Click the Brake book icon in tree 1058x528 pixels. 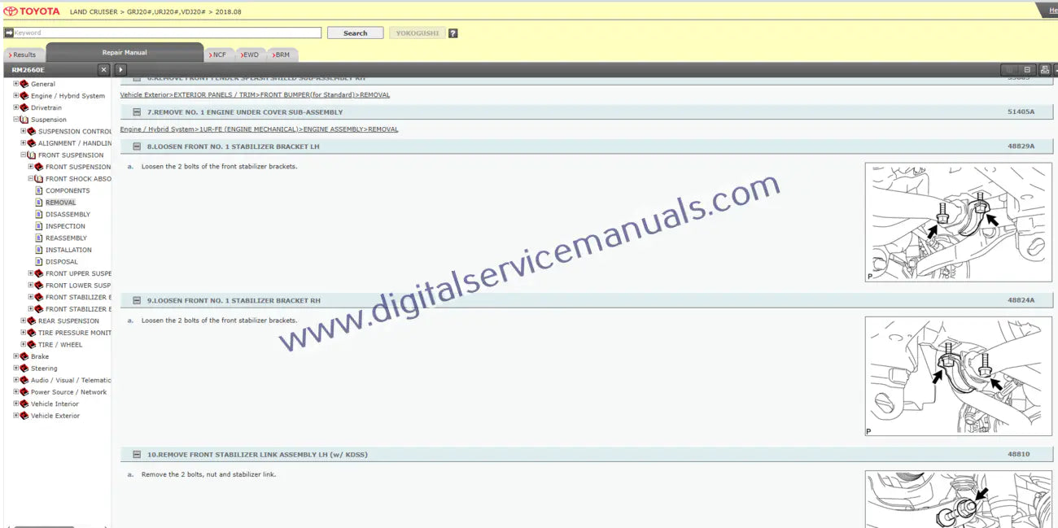click(x=24, y=356)
